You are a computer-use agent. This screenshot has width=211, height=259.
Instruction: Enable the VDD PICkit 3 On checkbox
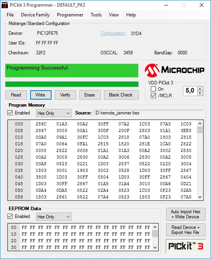153,89
